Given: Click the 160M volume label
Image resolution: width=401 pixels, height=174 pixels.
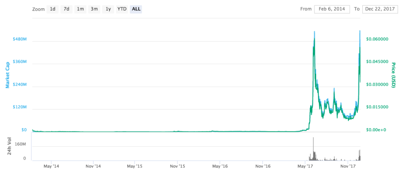Looking at the screenshot, I should click(x=21, y=144).
